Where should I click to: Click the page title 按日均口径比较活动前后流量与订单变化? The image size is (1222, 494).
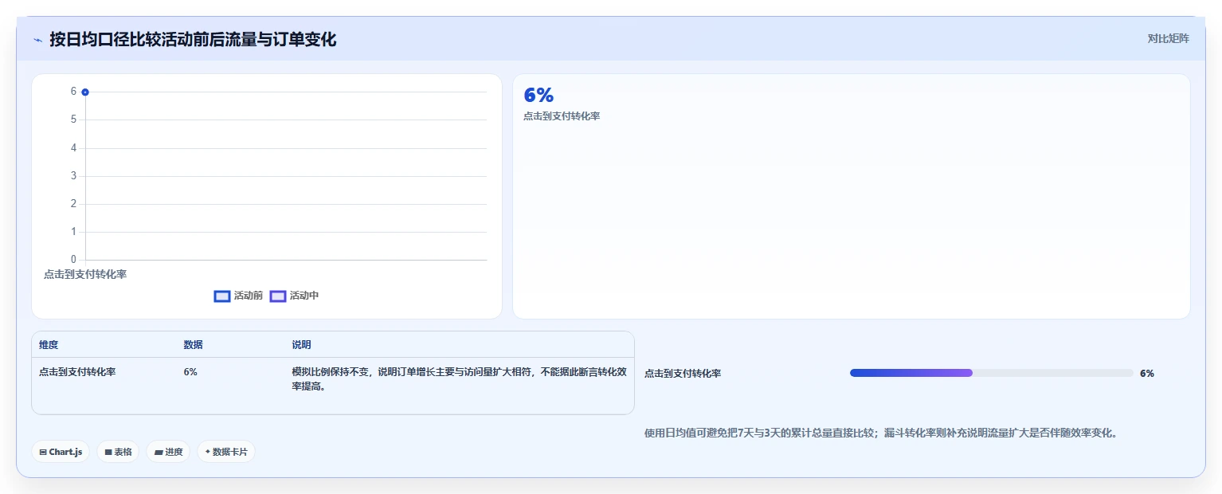click(x=193, y=39)
